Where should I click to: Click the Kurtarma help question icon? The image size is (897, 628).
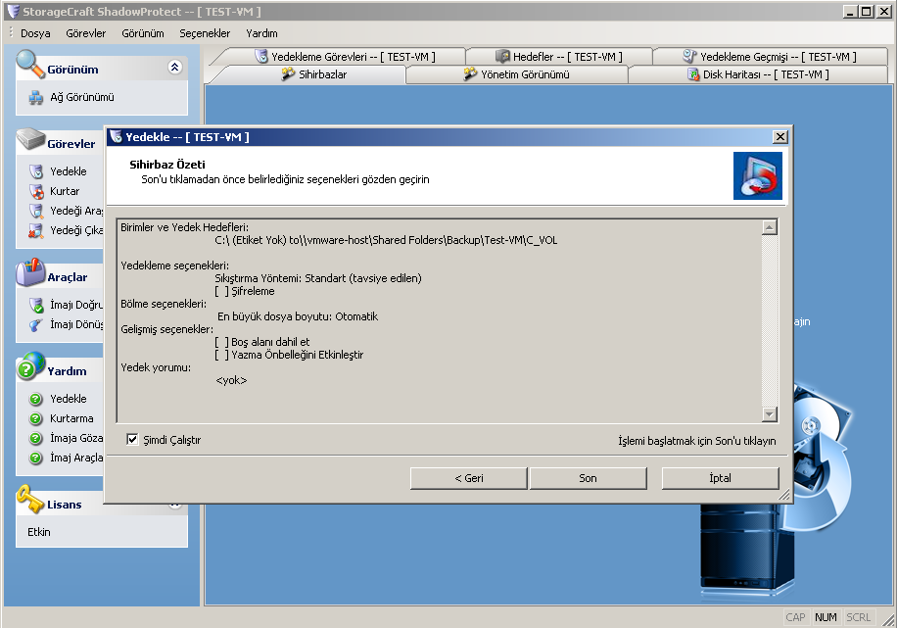click(x=35, y=418)
